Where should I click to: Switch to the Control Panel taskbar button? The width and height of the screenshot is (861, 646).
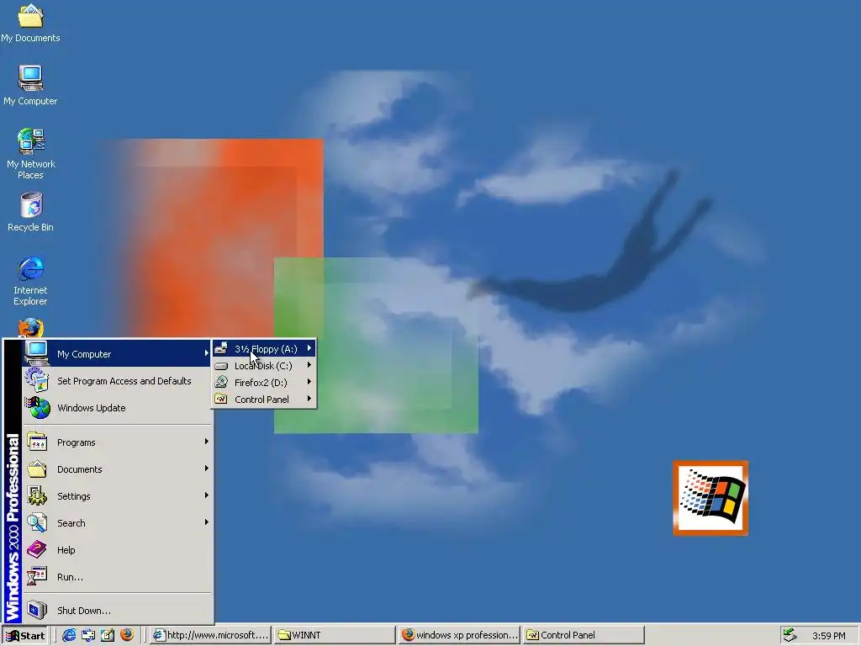(x=584, y=635)
